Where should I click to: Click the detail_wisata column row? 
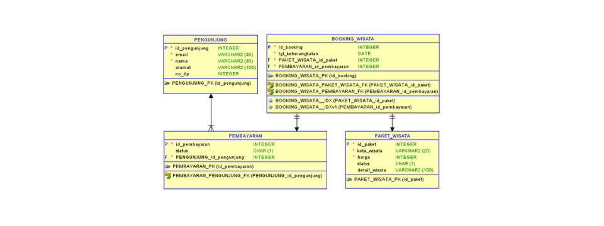(x=392, y=170)
